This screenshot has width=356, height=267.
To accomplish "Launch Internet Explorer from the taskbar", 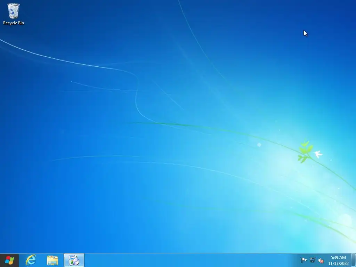I will [31, 260].
